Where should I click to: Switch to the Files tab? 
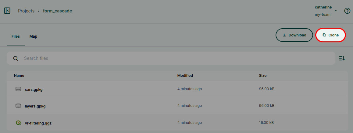point(16,36)
